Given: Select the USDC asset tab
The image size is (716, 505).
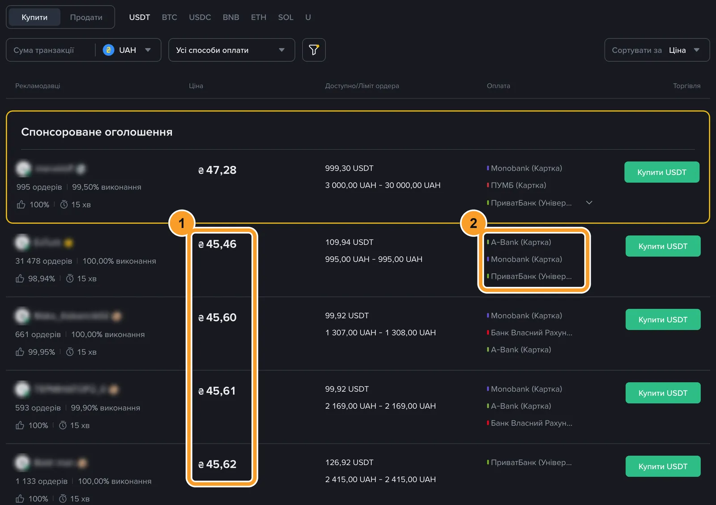Looking at the screenshot, I should pos(200,17).
